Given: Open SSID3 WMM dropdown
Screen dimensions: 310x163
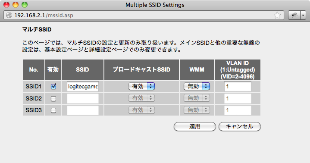Looking at the screenshot, I should click(197, 110).
